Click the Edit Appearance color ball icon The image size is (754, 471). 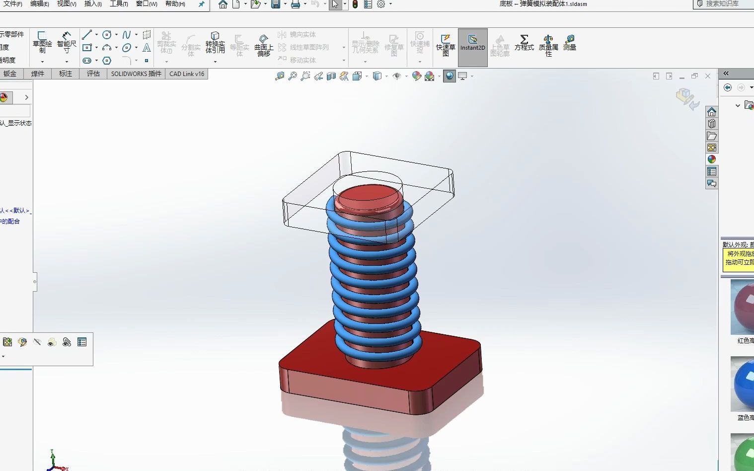417,76
